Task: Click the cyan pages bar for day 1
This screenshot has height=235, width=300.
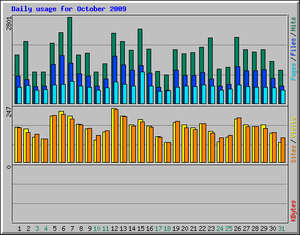Action: click(19, 95)
